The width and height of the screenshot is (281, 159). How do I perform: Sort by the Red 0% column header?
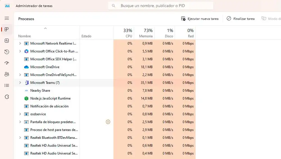pyautogui.click(x=185, y=33)
